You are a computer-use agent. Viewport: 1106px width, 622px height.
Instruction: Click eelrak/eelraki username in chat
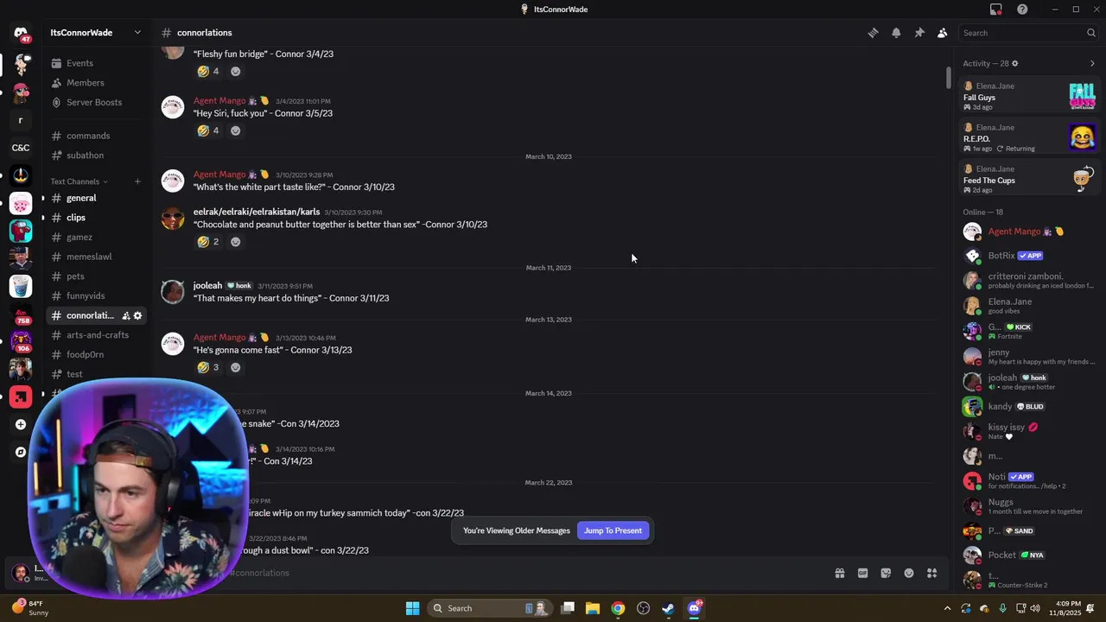click(x=257, y=212)
